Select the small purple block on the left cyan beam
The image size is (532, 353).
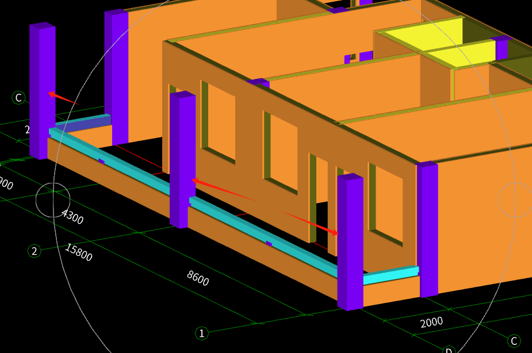click(101, 161)
